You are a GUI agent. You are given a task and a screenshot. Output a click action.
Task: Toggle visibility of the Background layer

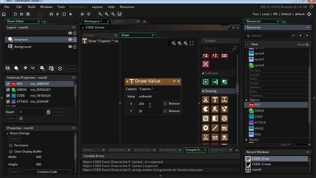tap(70, 46)
